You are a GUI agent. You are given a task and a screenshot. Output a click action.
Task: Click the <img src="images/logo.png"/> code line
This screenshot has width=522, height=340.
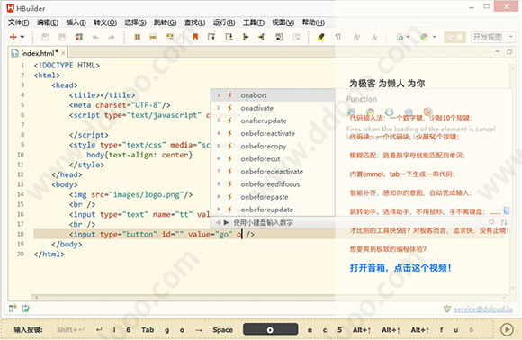[130, 194]
